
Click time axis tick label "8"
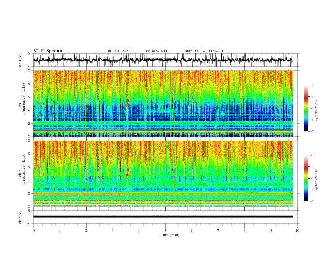[x=244, y=231]
